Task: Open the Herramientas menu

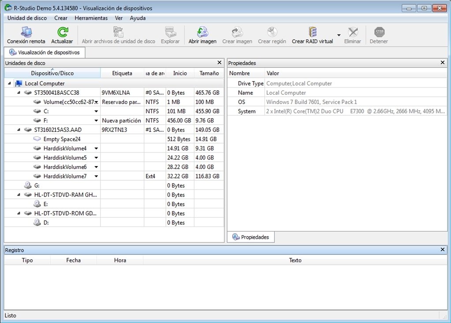Action: [x=91, y=18]
